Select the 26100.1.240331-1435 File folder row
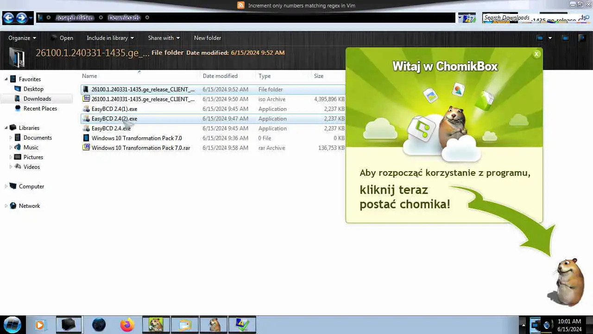 pyautogui.click(x=213, y=90)
